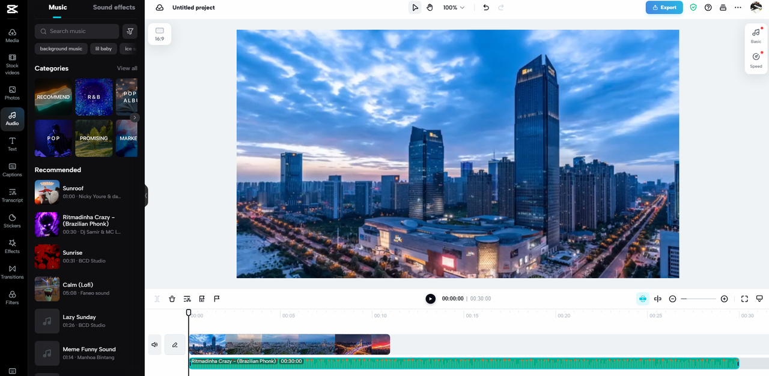Select the background music tag
This screenshot has width=769, height=376.
pos(61,49)
